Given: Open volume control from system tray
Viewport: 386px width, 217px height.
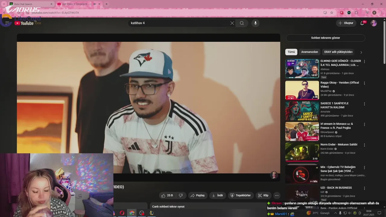Looking at the screenshot, I should point(350,213).
